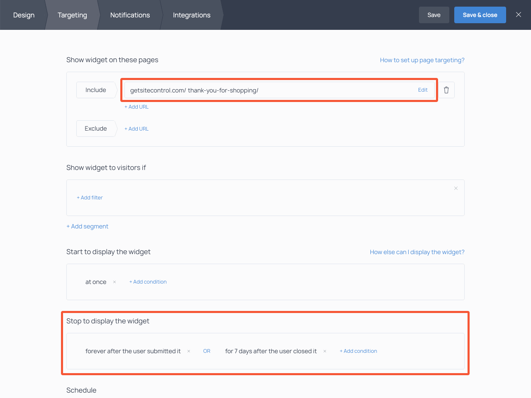This screenshot has height=398, width=531.
Task: Close the widget editor
Action: tap(518, 15)
